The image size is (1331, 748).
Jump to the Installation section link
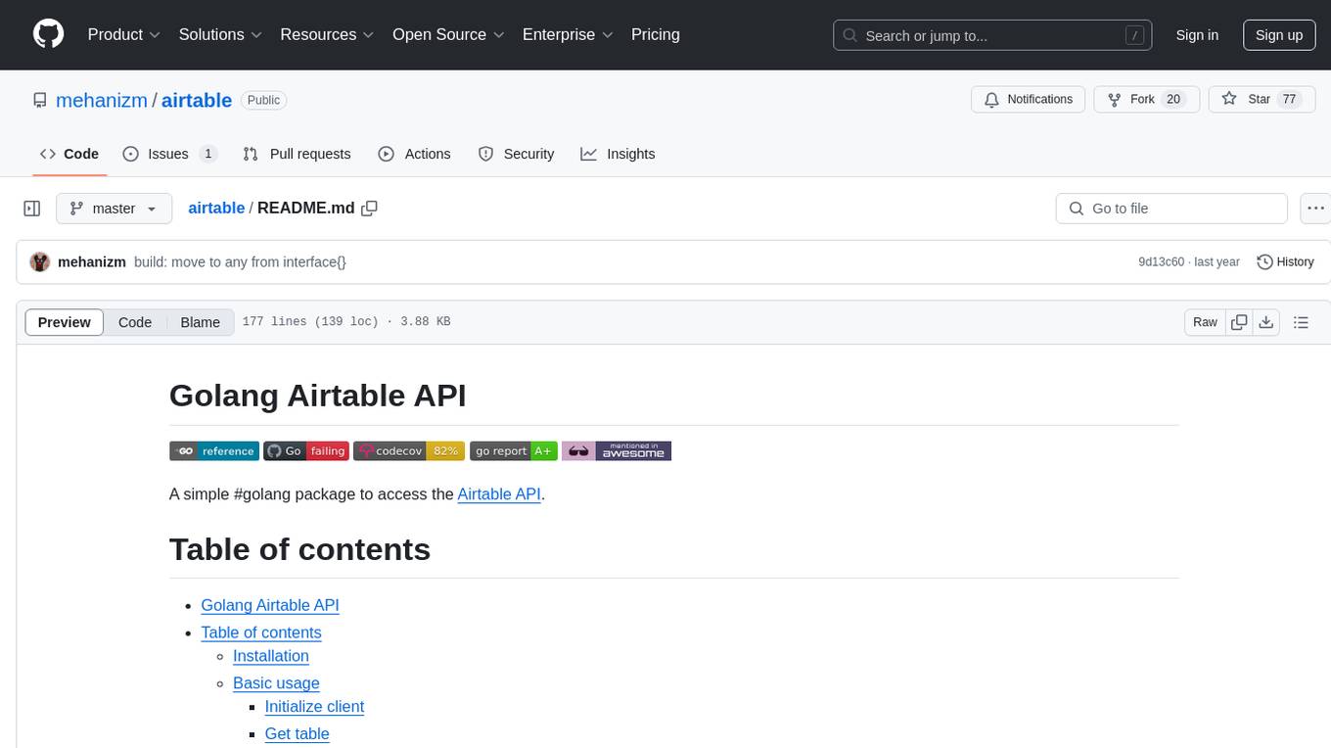[271, 656]
